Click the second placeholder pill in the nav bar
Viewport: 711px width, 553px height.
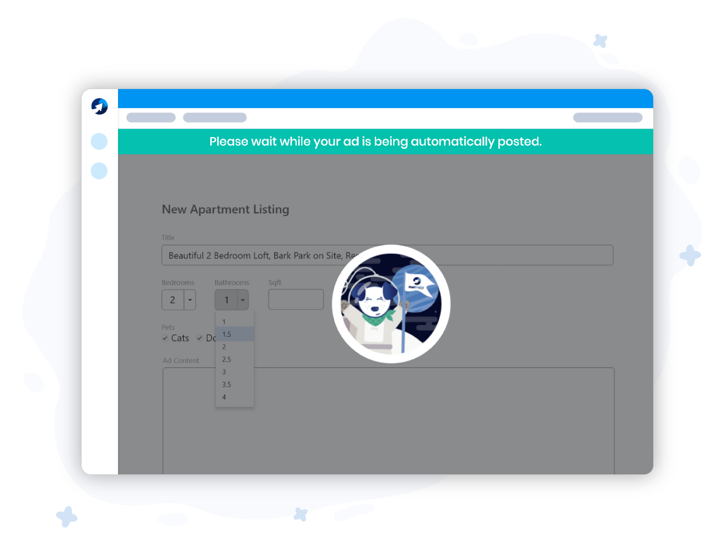(214, 117)
